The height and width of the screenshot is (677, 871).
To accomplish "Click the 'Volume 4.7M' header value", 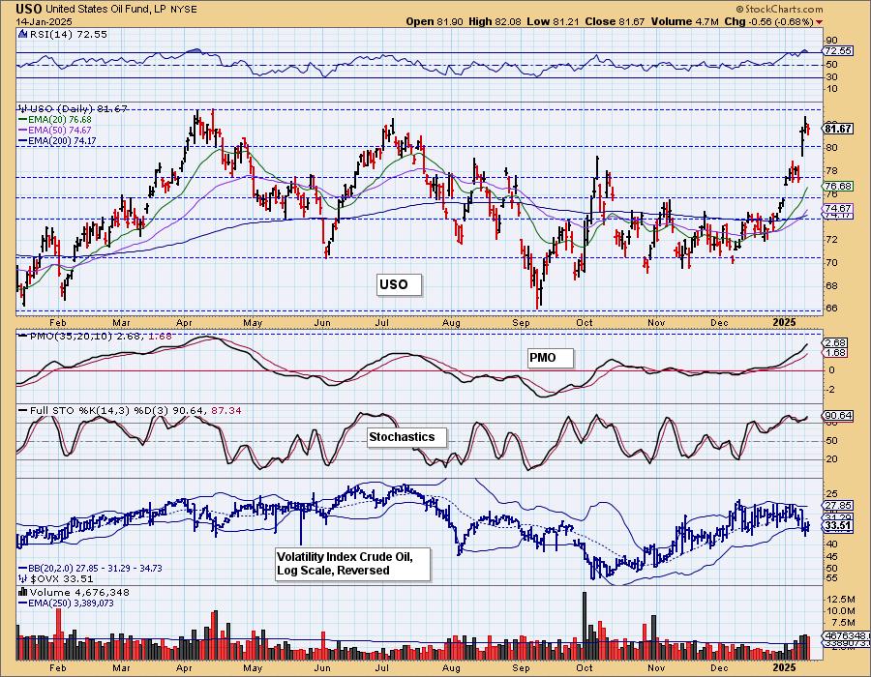I will [685, 21].
